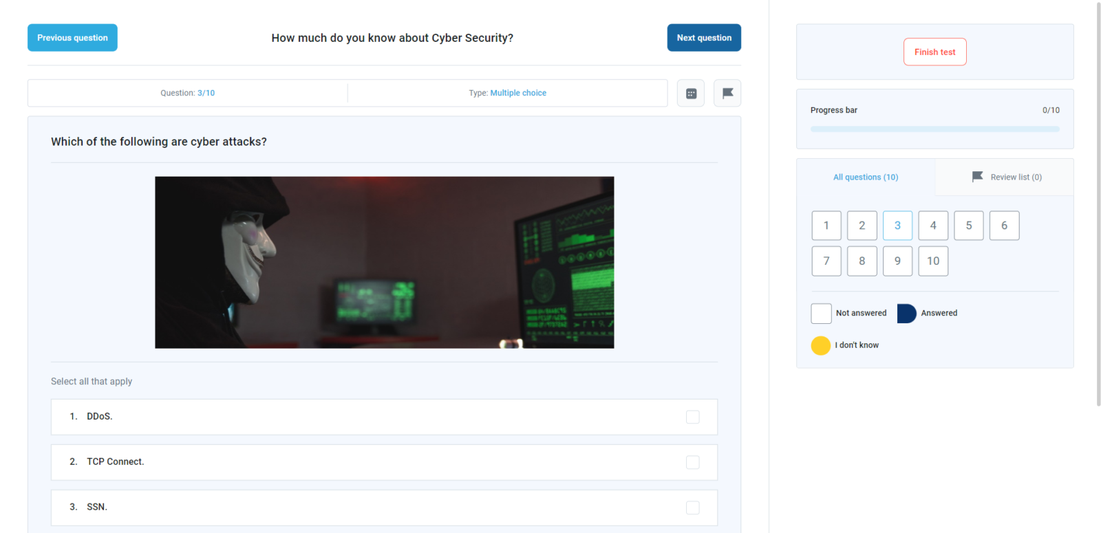Tick the TCP Connect checkbox

tap(692, 462)
